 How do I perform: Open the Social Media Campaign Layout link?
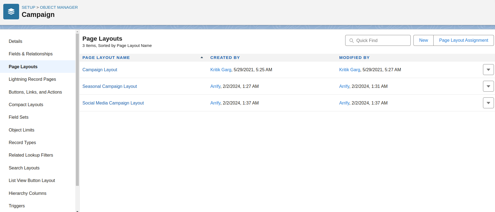(x=113, y=103)
